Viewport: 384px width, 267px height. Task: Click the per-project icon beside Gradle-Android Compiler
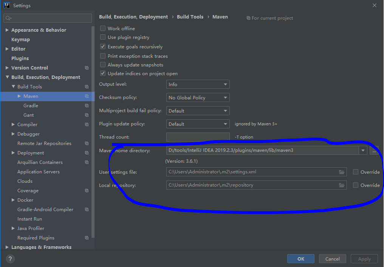coord(87,210)
